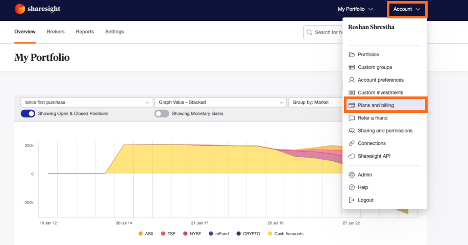Choose Plans and billing menu item

(385, 105)
